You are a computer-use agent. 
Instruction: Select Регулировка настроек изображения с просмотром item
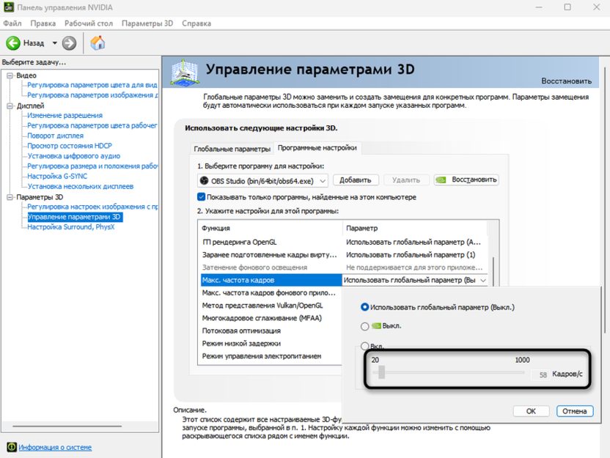point(92,207)
